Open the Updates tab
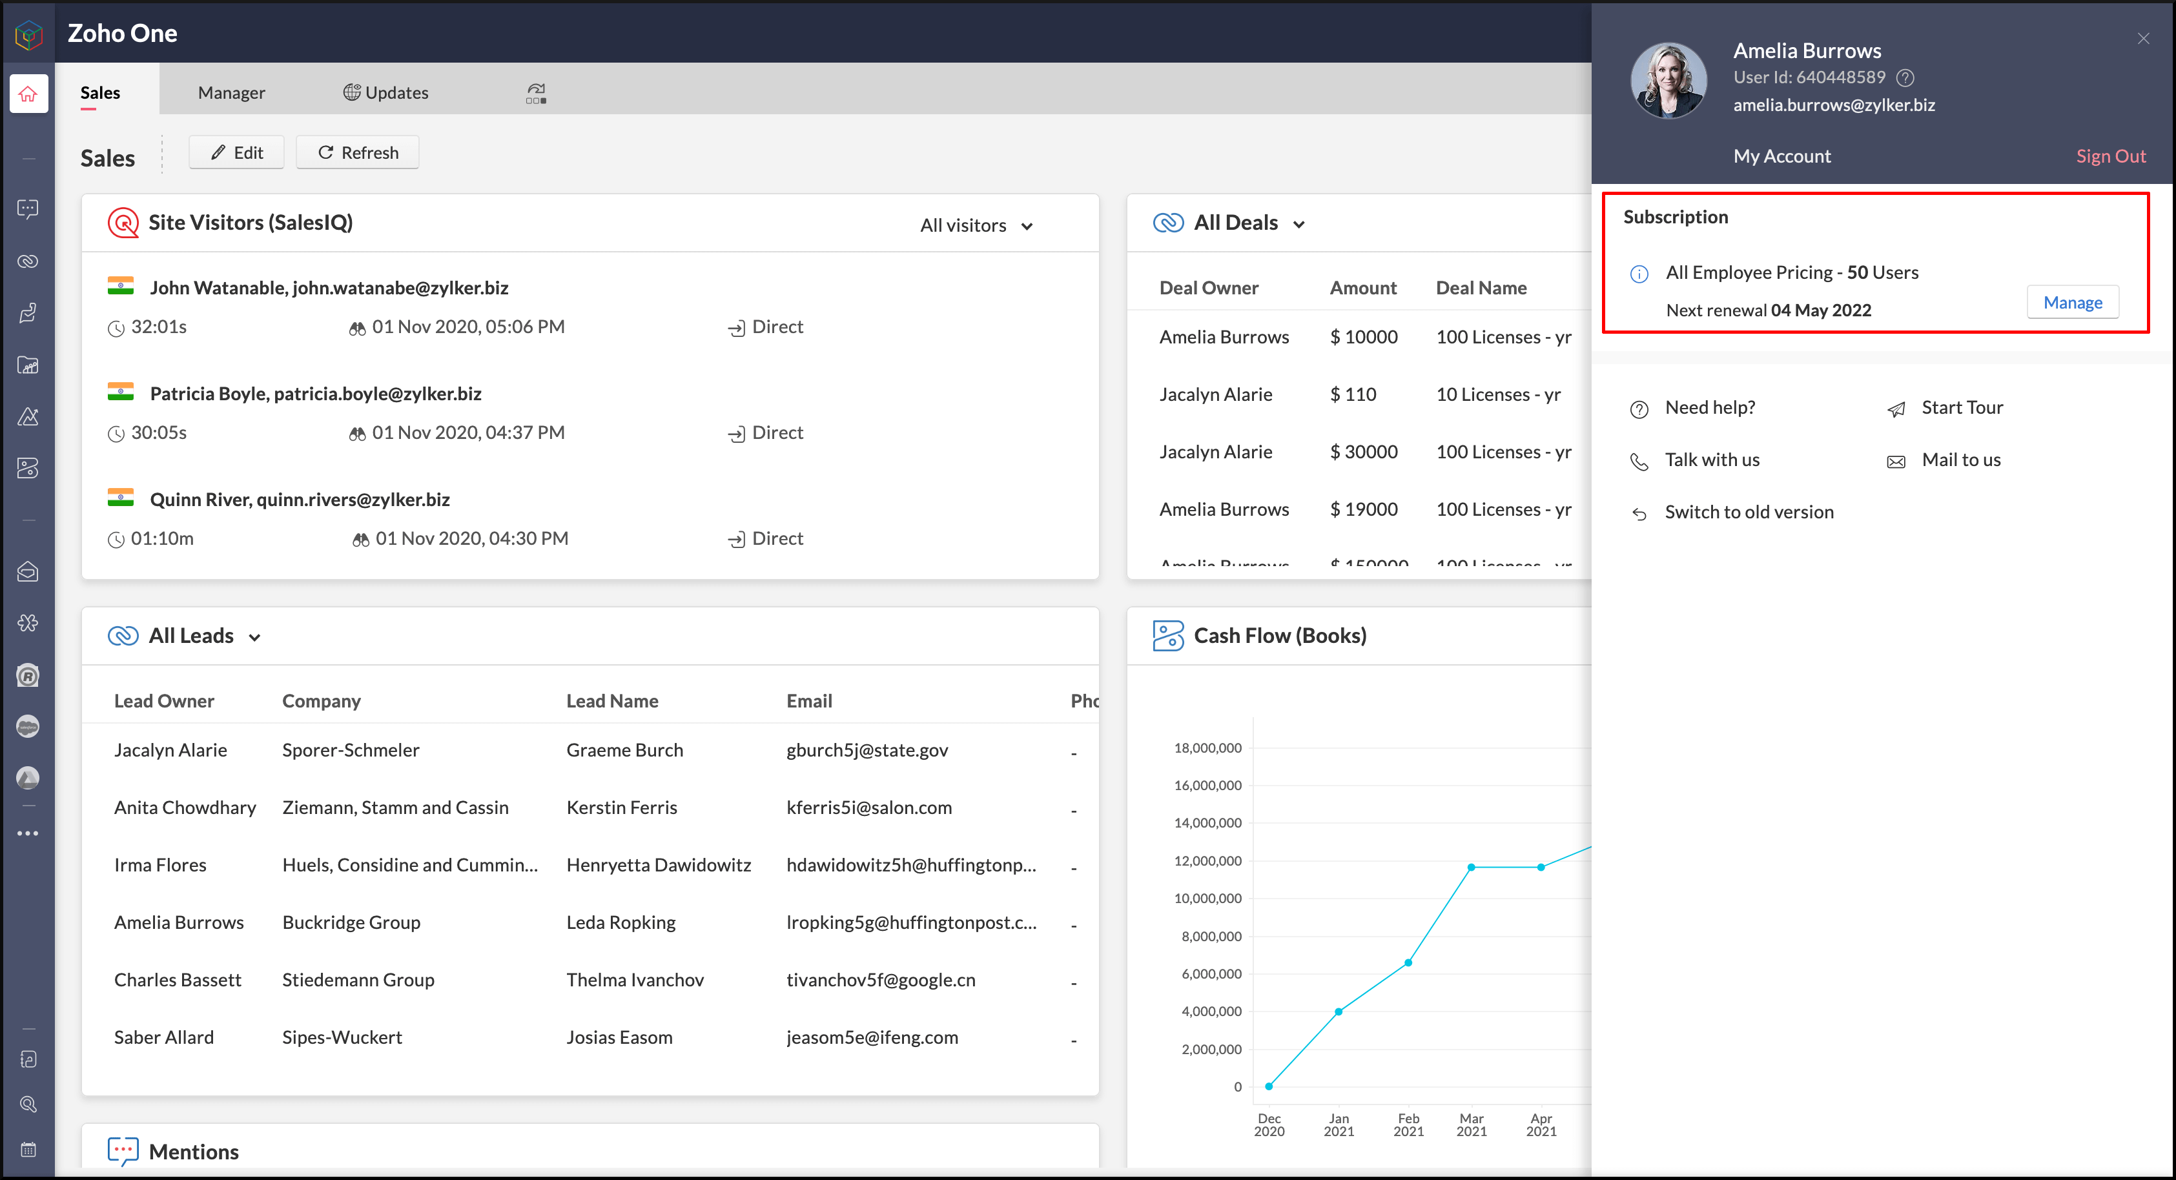This screenshot has width=2176, height=1180. click(x=385, y=93)
